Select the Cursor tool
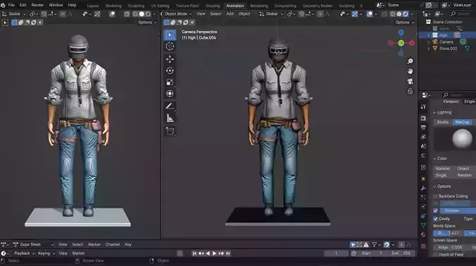The width and height of the screenshot is (476, 266). coord(170,46)
